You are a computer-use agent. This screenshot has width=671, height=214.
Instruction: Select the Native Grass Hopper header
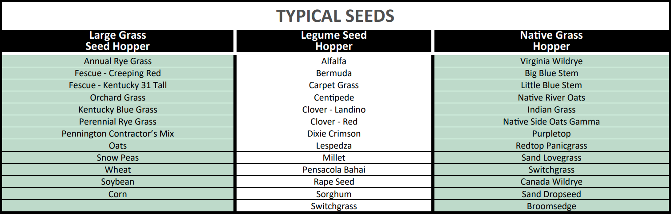(551, 41)
